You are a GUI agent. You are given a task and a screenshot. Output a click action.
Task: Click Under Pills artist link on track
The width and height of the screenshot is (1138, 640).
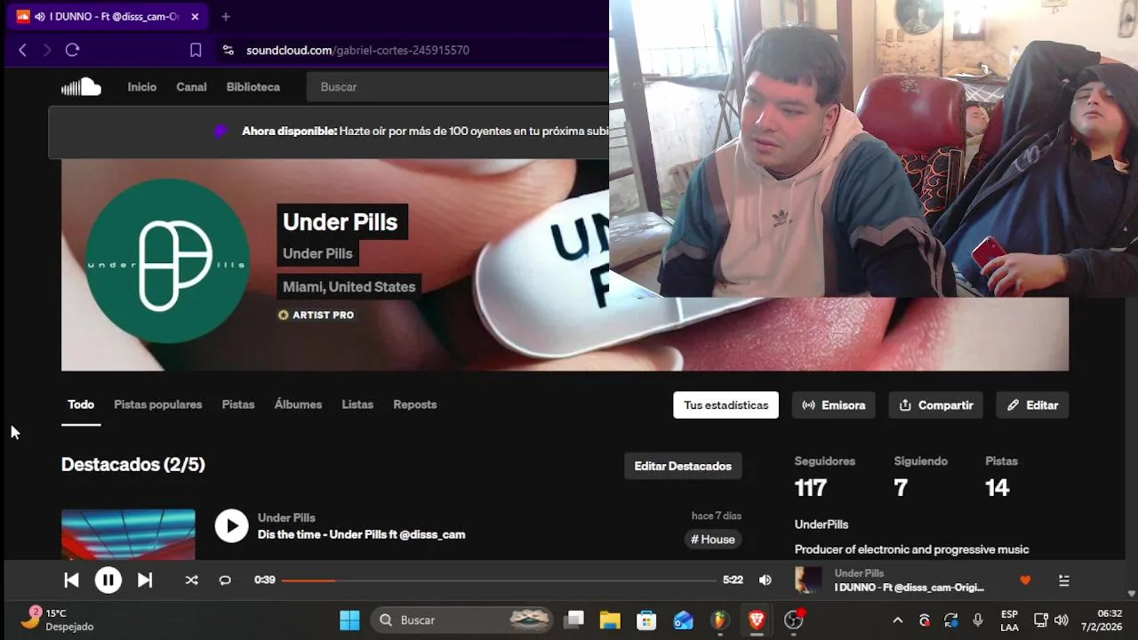pyautogui.click(x=286, y=517)
